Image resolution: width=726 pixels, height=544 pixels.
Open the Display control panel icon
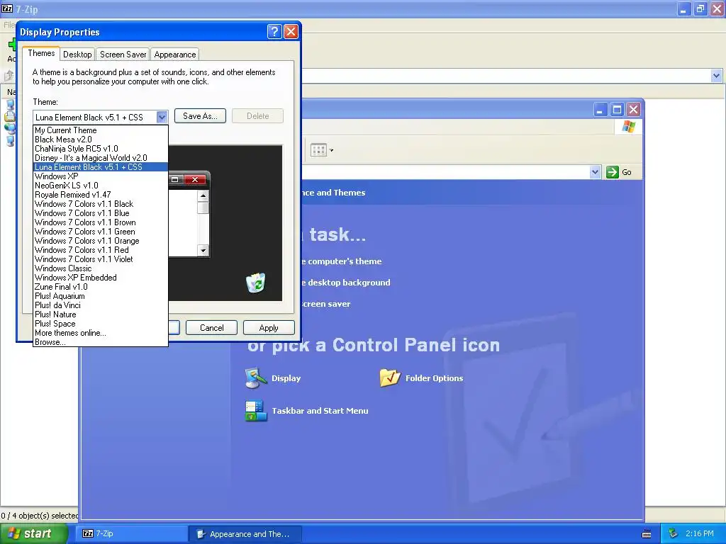coord(255,378)
